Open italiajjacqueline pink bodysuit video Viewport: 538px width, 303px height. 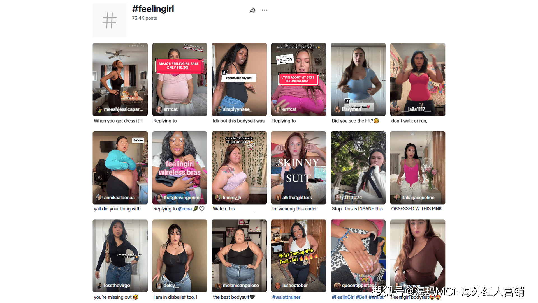click(x=418, y=168)
